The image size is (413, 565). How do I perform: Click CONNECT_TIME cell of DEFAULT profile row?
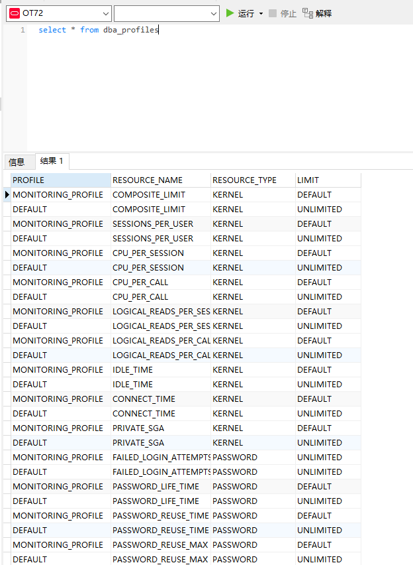(x=161, y=414)
